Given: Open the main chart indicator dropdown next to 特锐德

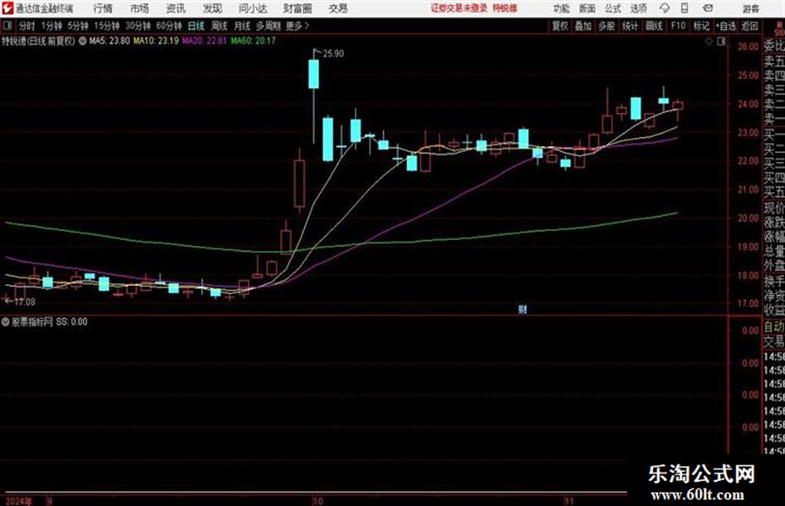Looking at the screenshot, I should [82, 41].
